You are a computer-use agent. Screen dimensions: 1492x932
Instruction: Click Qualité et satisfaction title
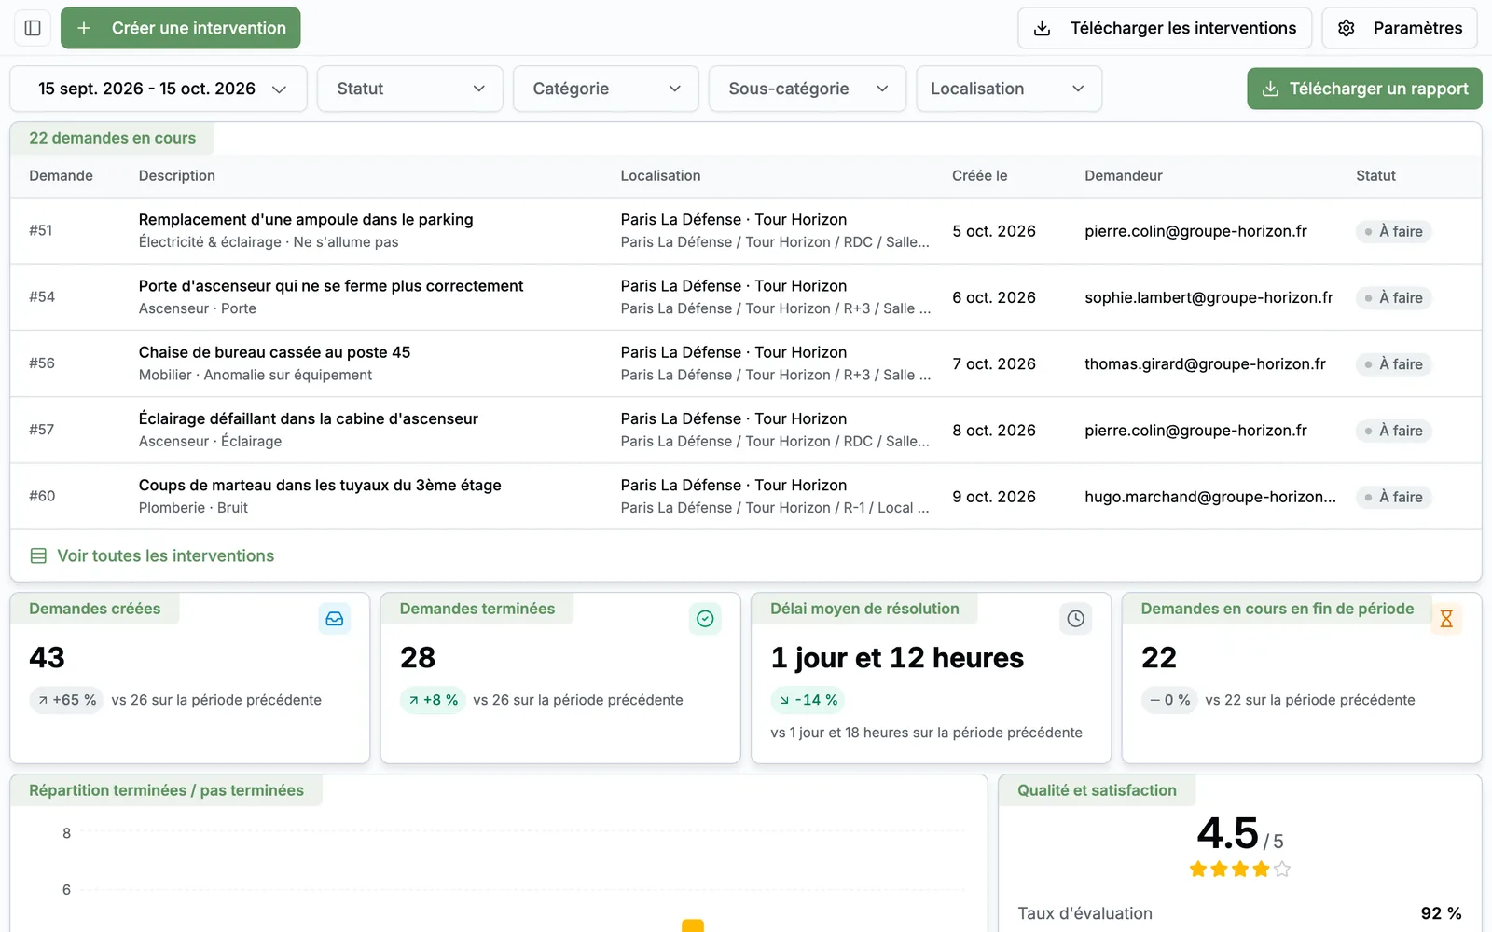pos(1097,790)
